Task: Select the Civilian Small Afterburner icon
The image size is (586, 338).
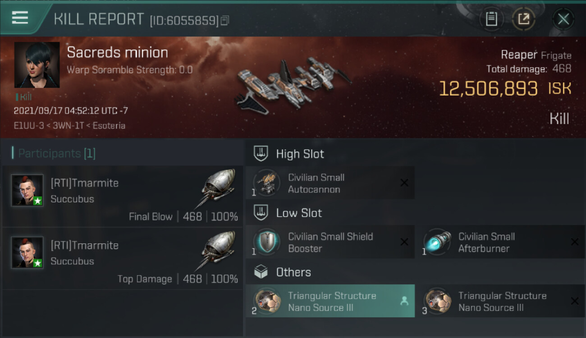Action: pos(436,242)
